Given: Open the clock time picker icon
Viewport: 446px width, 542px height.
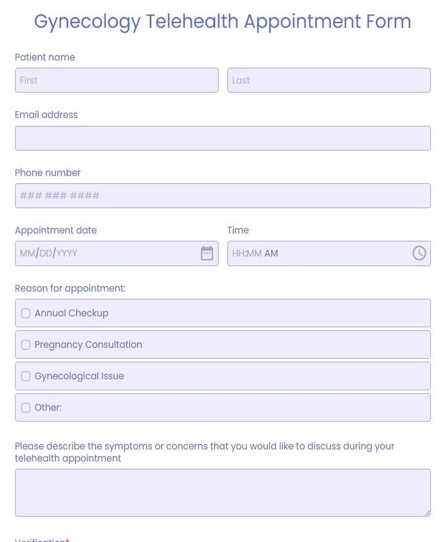Looking at the screenshot, I should (419, 253).
